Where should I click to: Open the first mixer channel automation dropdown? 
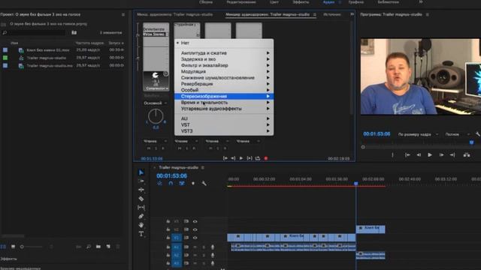[x=156, y=141]
